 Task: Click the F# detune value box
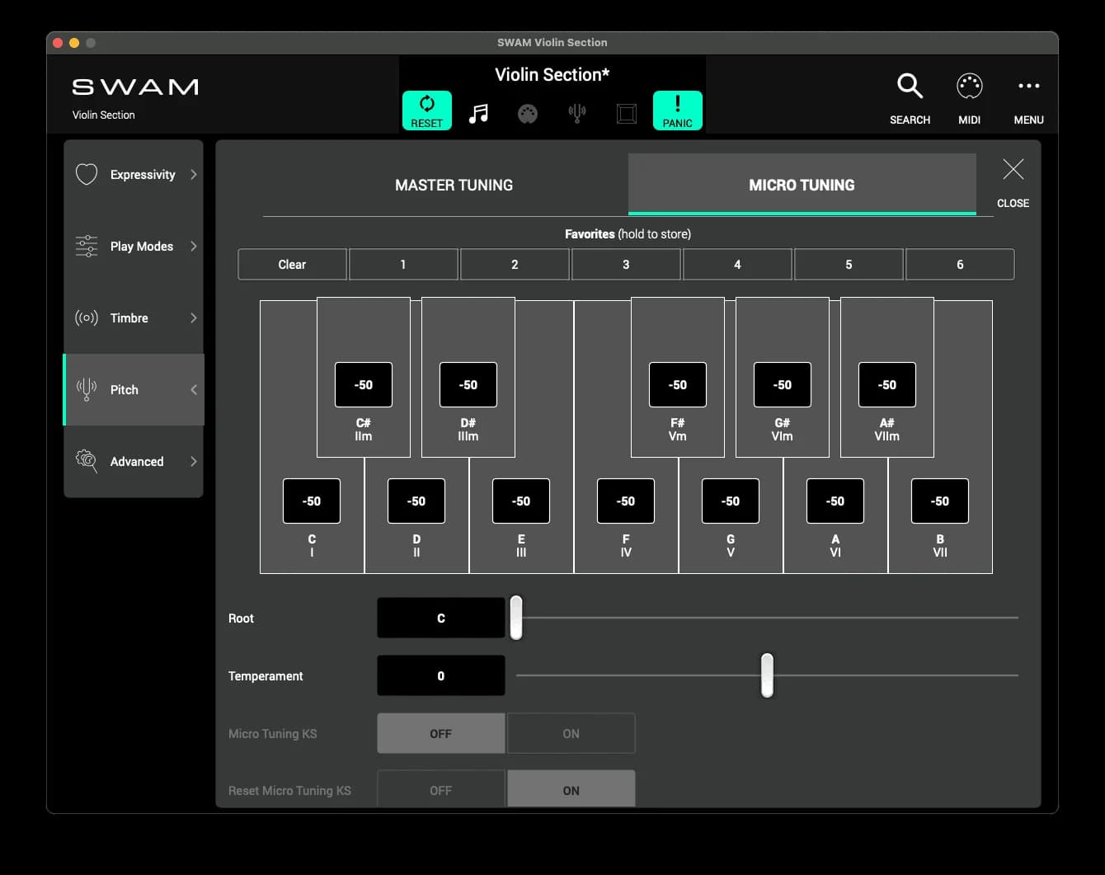[677, 385]
